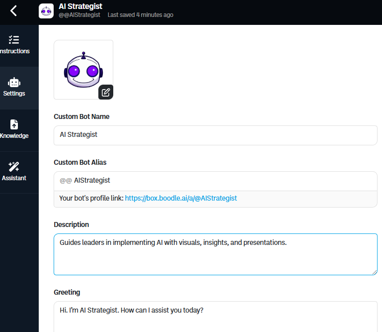The width and height of the screenshot is (382, 332).
Task: Click the large robot avatar image
Action: click(x=83, y=70)
